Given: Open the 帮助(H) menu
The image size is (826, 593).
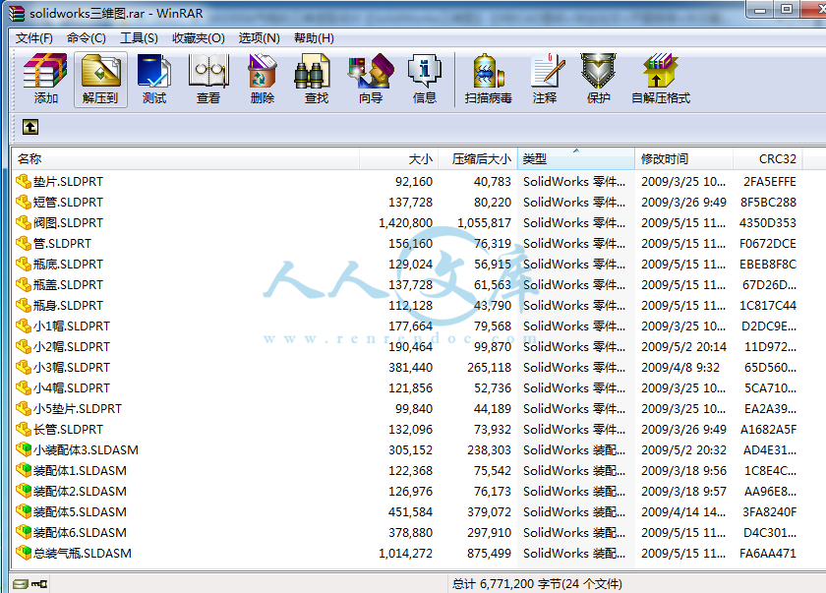Looking at the screenshot, I should tap(314, 38).
